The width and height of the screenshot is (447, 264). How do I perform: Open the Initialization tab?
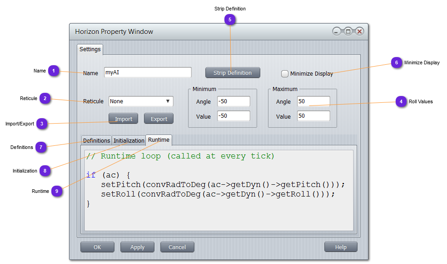click(129, 141)
